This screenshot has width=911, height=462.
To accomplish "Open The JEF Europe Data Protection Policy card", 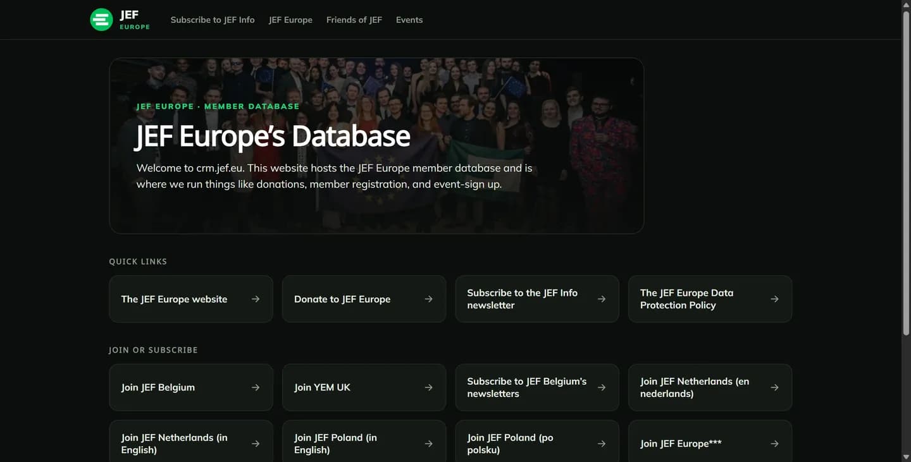I will coord(710,299).
